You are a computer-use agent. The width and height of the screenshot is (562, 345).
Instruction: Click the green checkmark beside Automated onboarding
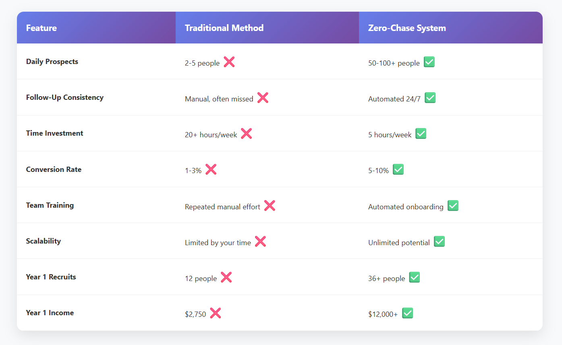[453, 206]
